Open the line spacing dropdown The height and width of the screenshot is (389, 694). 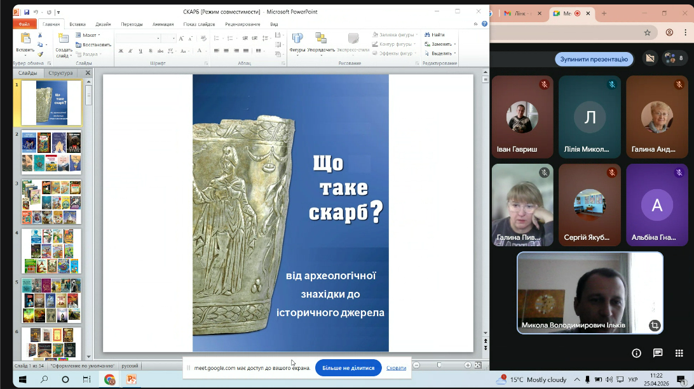tap(265, 39)
